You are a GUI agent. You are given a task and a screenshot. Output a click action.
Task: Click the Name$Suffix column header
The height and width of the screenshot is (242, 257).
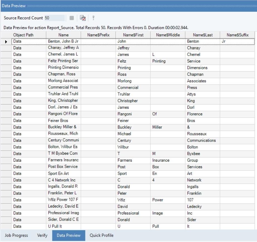pyautogui.click(x=238, y=35)
